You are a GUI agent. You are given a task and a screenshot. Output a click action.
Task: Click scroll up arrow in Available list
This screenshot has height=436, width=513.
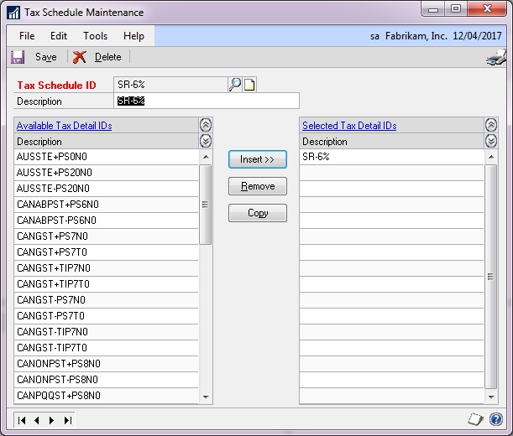(x=206, y=157)
